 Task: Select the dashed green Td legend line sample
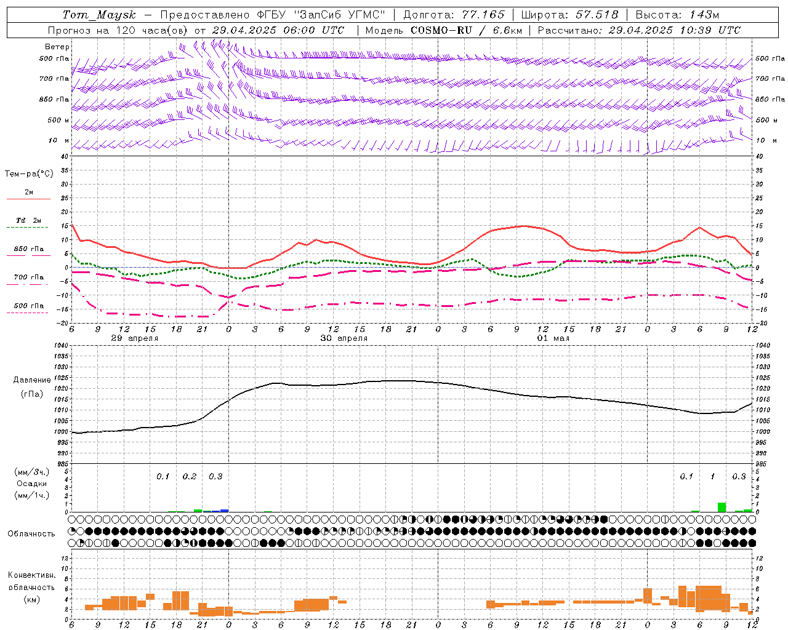tap(28, 228)
